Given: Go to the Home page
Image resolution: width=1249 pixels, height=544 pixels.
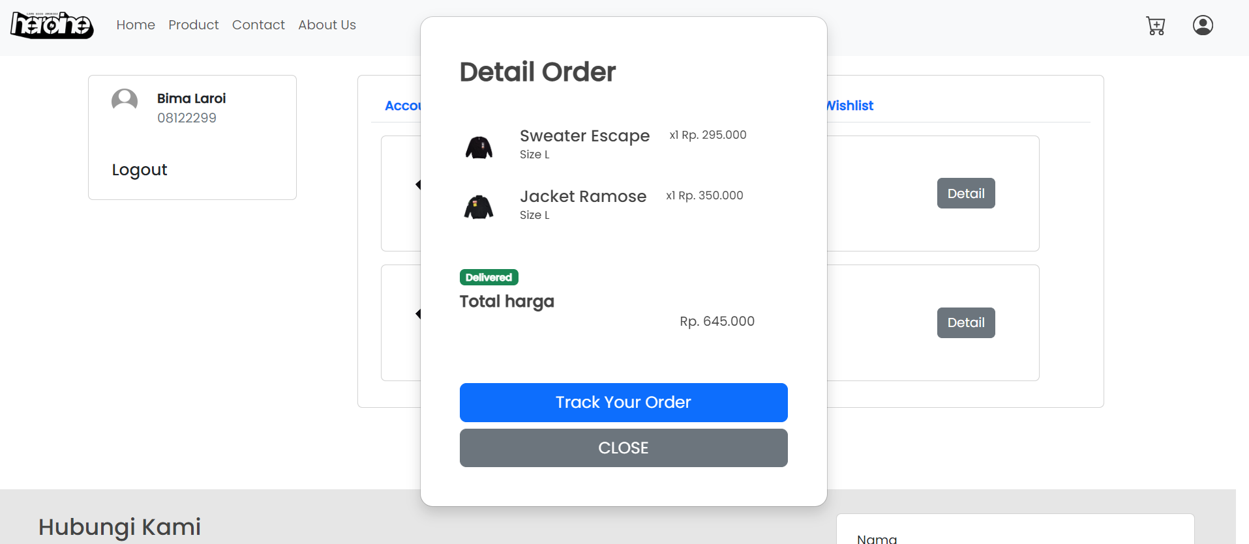Looking at the screenshot, I should coord(136,25).
